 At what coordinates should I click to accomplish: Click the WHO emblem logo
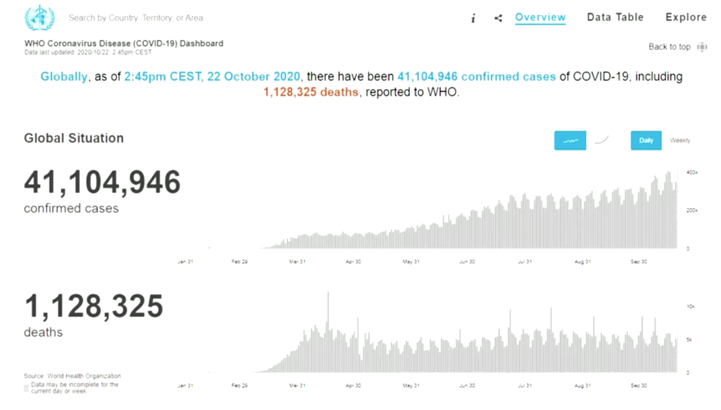39,18
